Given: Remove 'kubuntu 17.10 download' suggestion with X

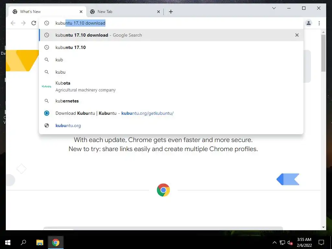Looking at the screenshot, I should pyautogui.click(x=297, y=35).
